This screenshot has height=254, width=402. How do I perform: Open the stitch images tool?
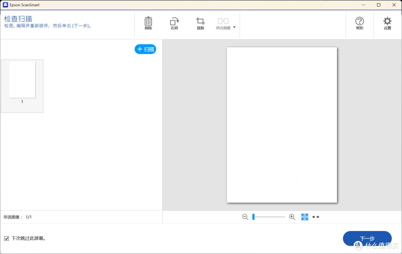223,23
